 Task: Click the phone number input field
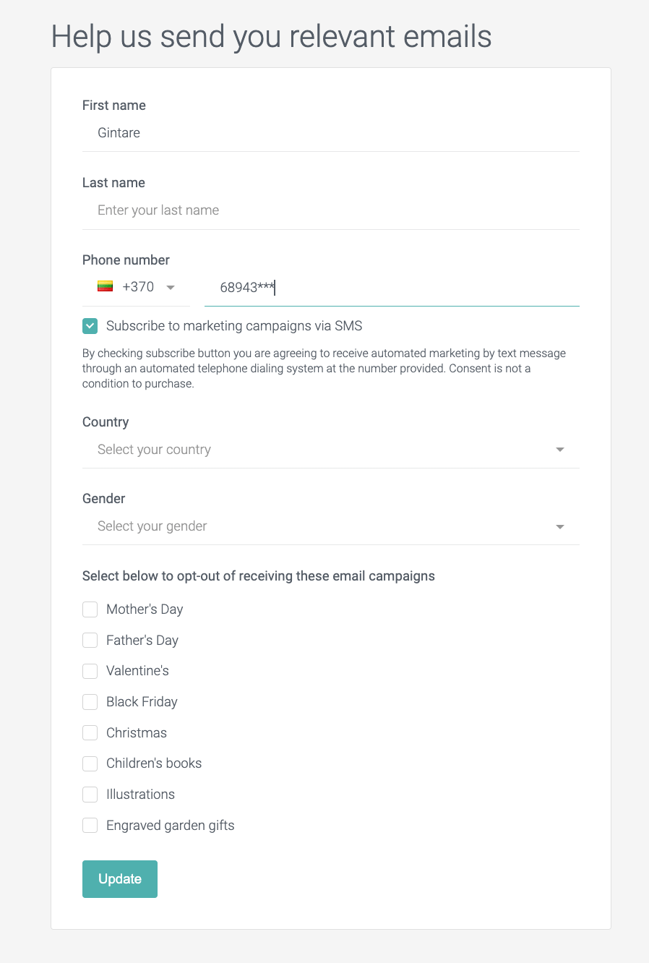tap(392, 288)
